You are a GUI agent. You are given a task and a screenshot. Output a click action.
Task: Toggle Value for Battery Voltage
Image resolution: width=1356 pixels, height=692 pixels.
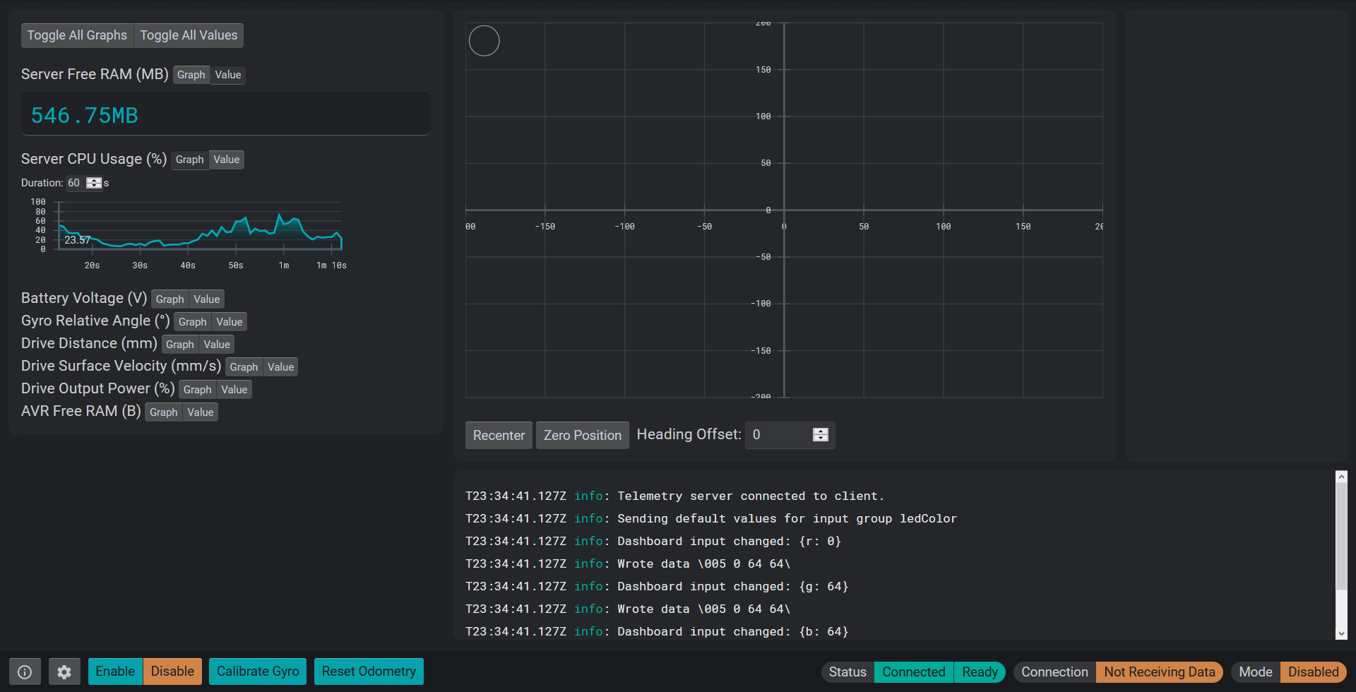207,299
